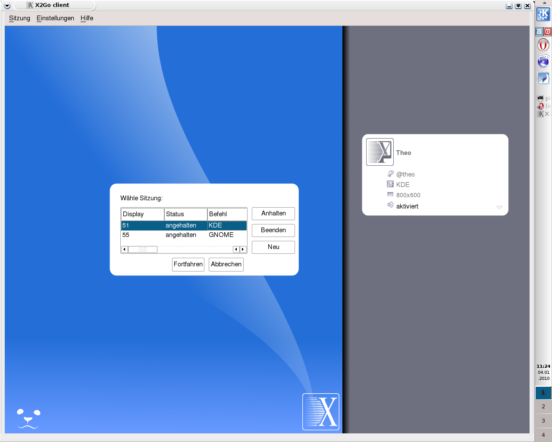Click the Theo session X2Go icon
This screenshot has width=552, height=442.
[379, 152]
